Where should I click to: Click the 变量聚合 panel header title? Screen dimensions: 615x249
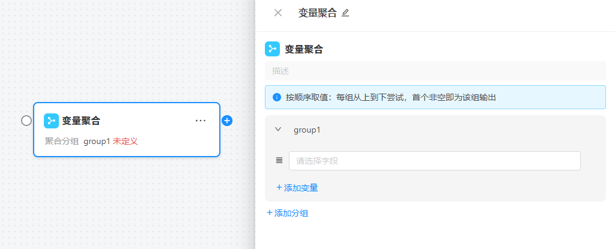pos(317,13)
